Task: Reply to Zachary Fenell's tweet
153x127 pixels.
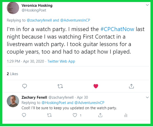Action: (x=24, y=115)
